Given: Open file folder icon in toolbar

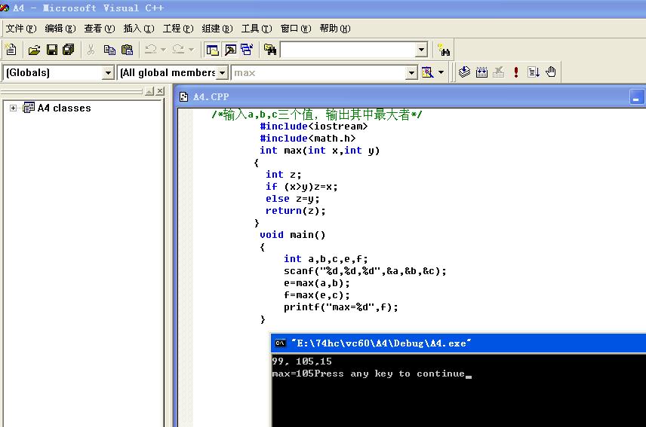Looking at the screenshot, I should (34, 50).
